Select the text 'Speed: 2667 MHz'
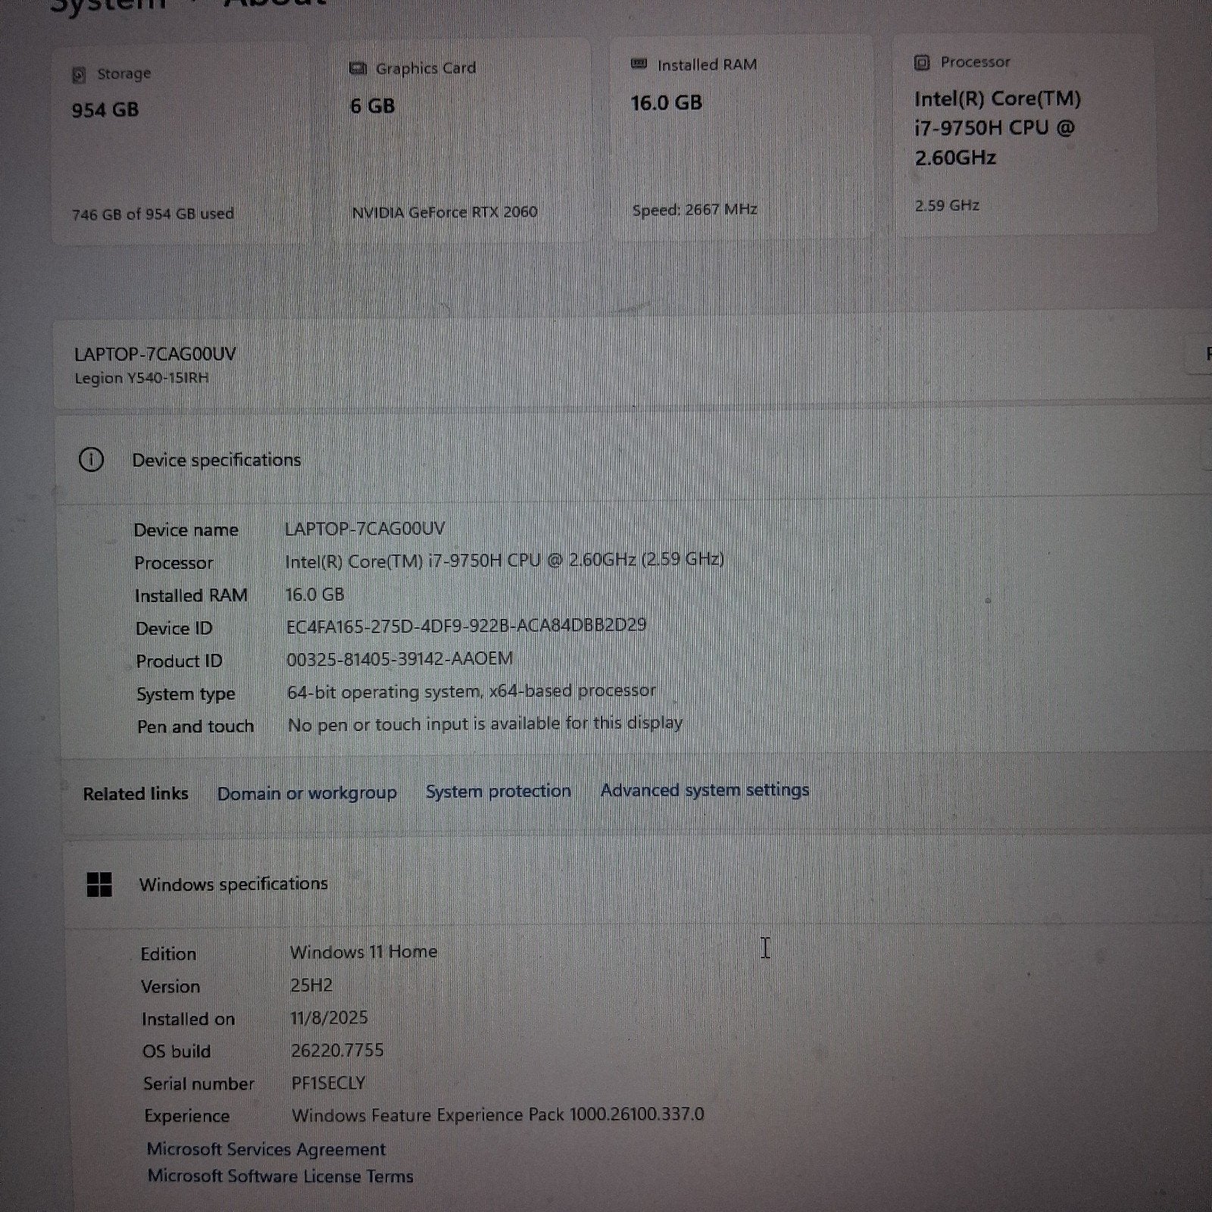Screen dimensions: 1212x1212 point(695,210)
